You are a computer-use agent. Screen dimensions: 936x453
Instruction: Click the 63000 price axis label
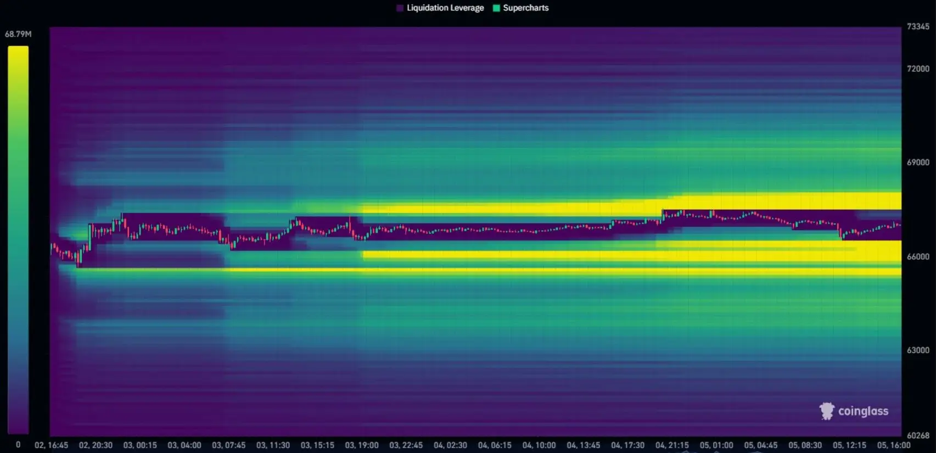(918, 350)
